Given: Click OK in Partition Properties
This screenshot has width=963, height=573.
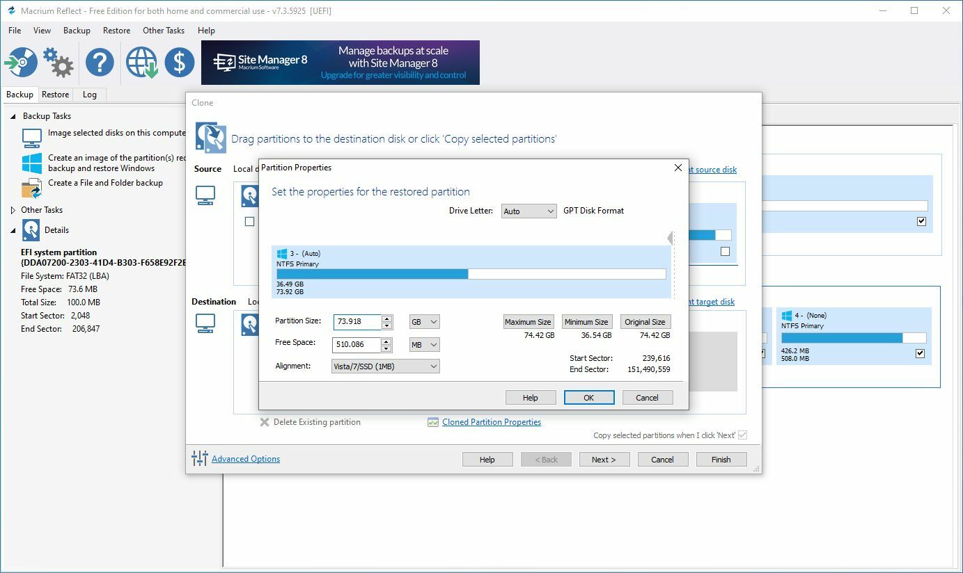Looking at the screenshot, I should 589,398.
